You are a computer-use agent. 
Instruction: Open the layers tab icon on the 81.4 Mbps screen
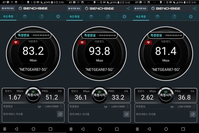tap(157, 16)
